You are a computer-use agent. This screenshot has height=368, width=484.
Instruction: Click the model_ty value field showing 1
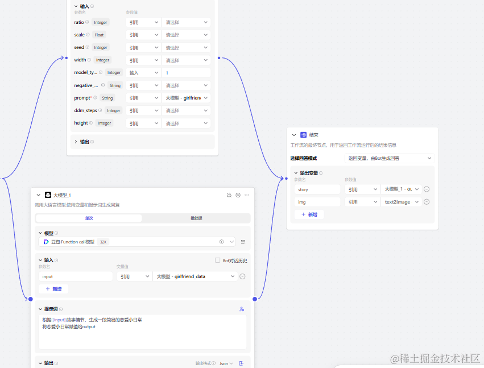click(187, 73)
